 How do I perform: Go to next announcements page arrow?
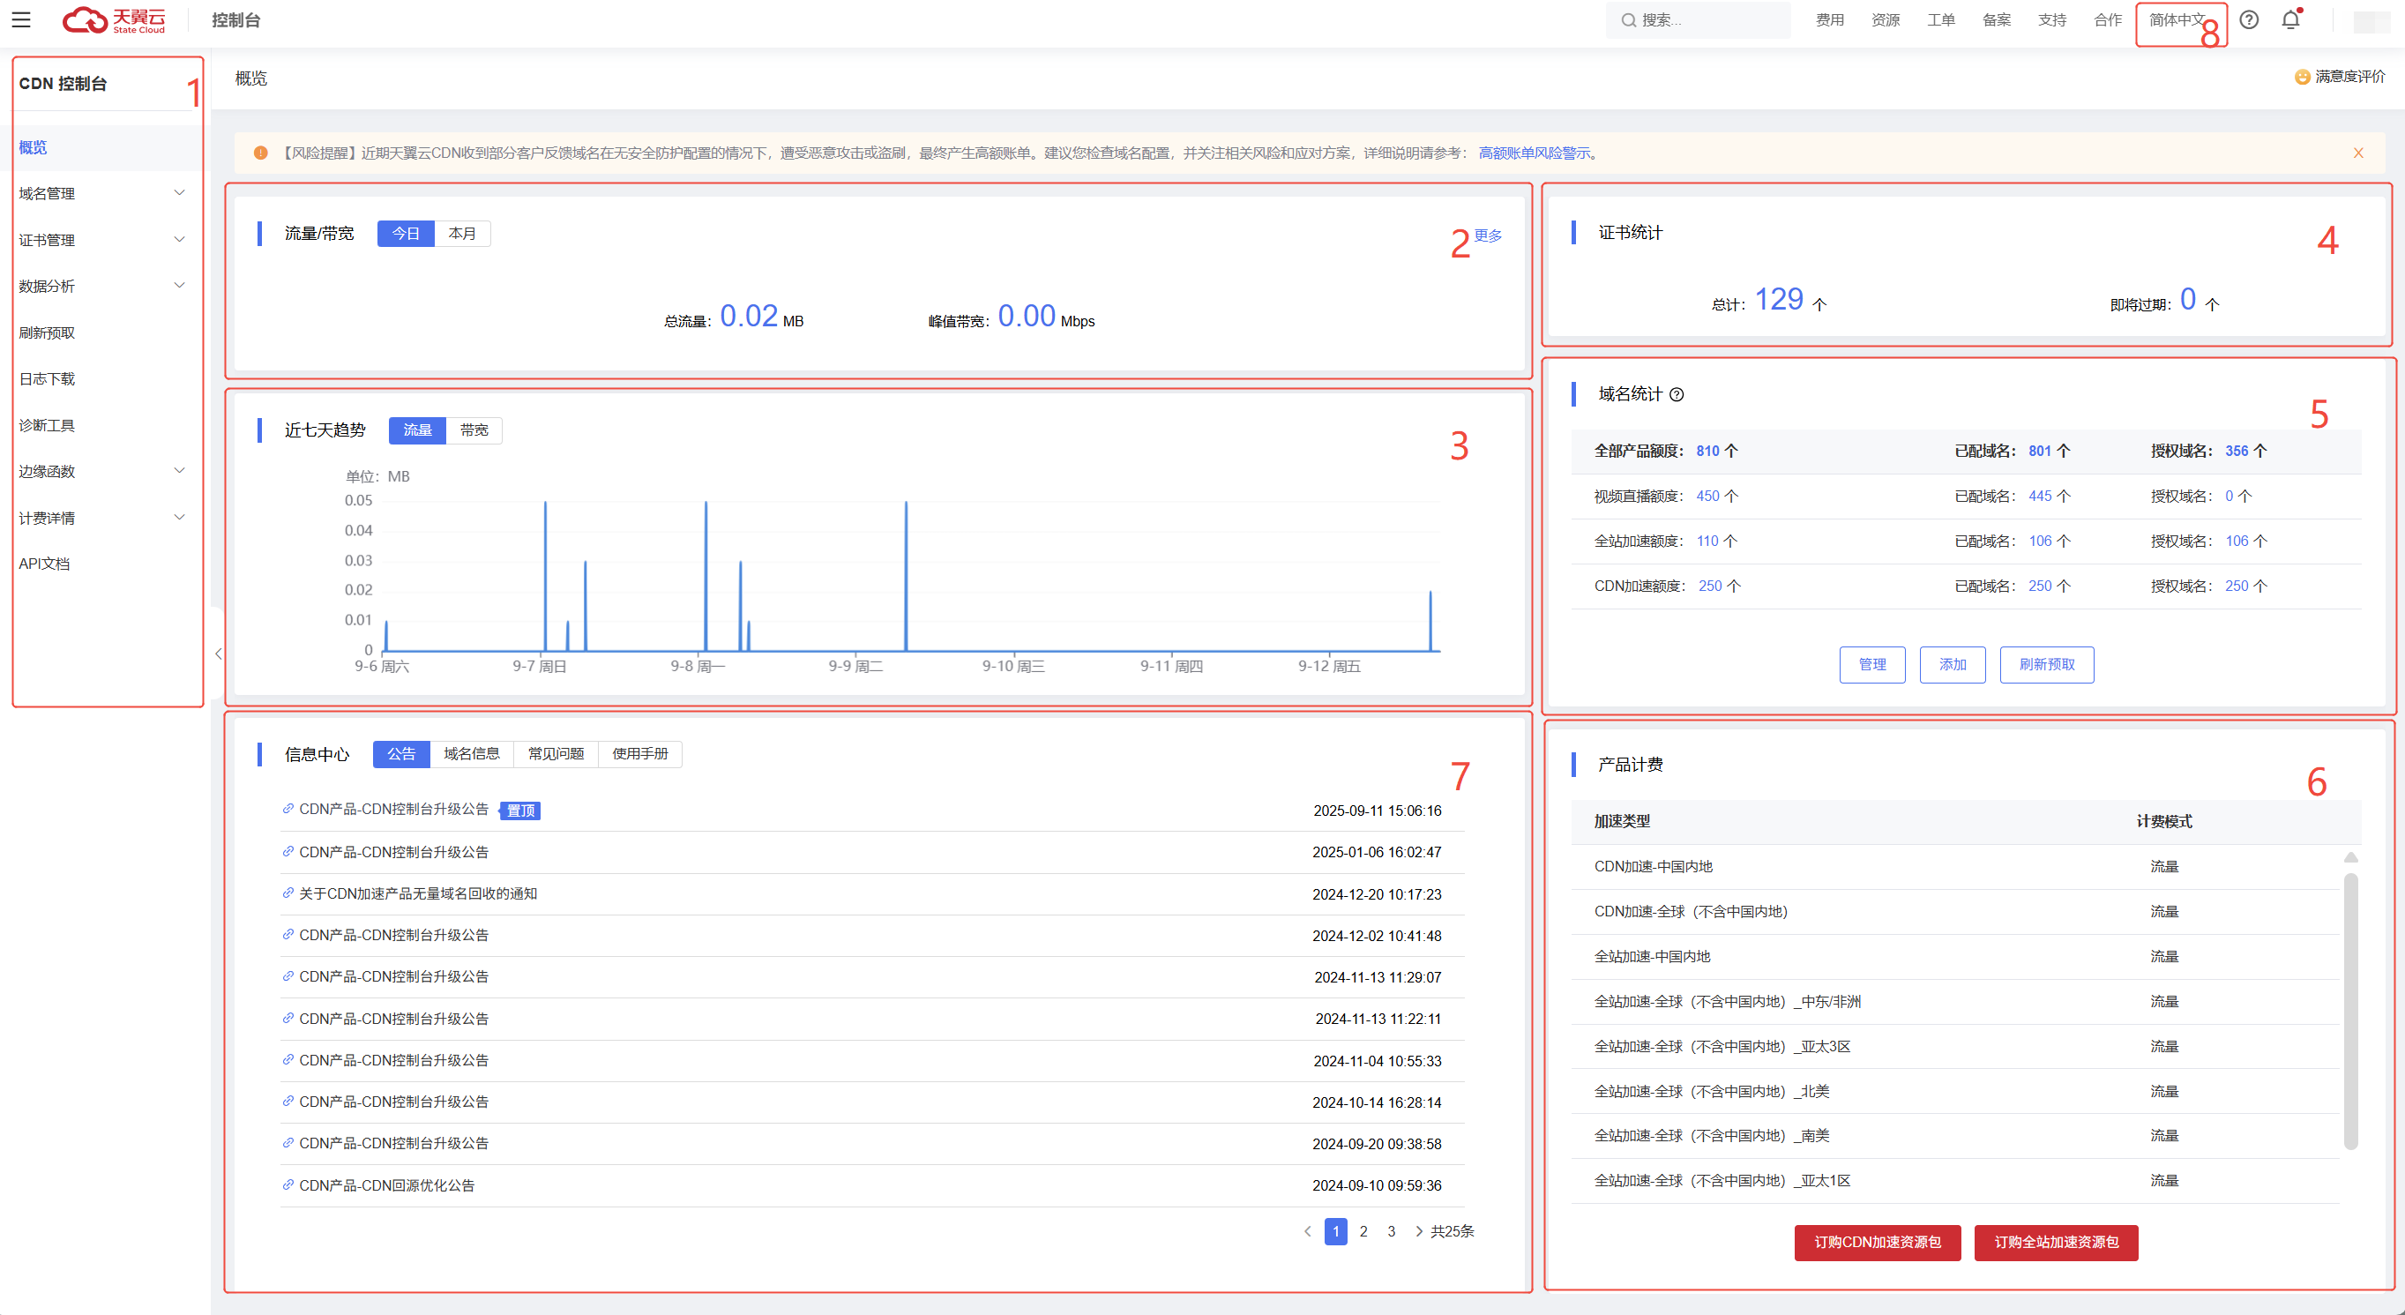1418,1231
